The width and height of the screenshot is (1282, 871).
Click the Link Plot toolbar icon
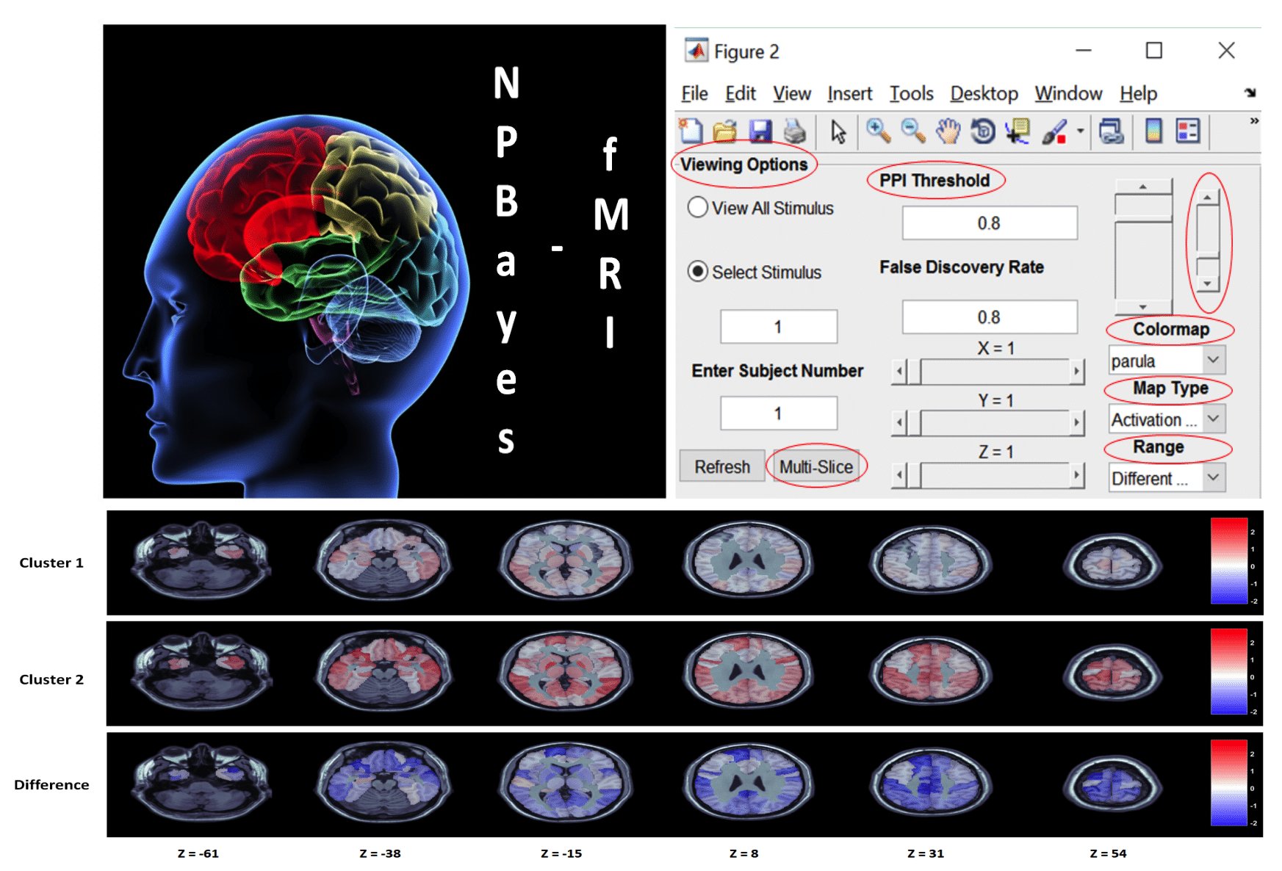click(x=1111, y=131)
